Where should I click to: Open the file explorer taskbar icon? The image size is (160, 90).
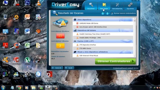(x=33, y=88)
